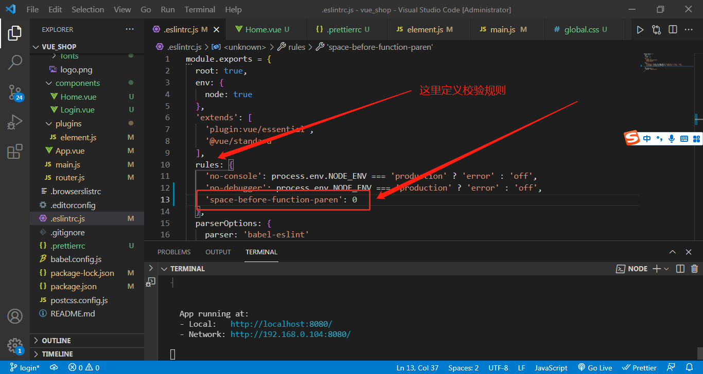
Task: Open the Run and Debug view
Action: pos(14,122)
